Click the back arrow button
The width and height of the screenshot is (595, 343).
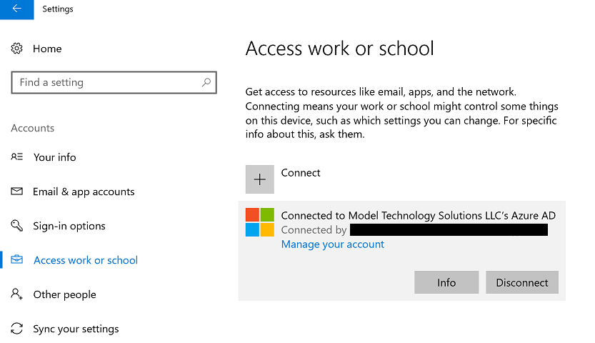pyautogui.click(x=16, y=9)
